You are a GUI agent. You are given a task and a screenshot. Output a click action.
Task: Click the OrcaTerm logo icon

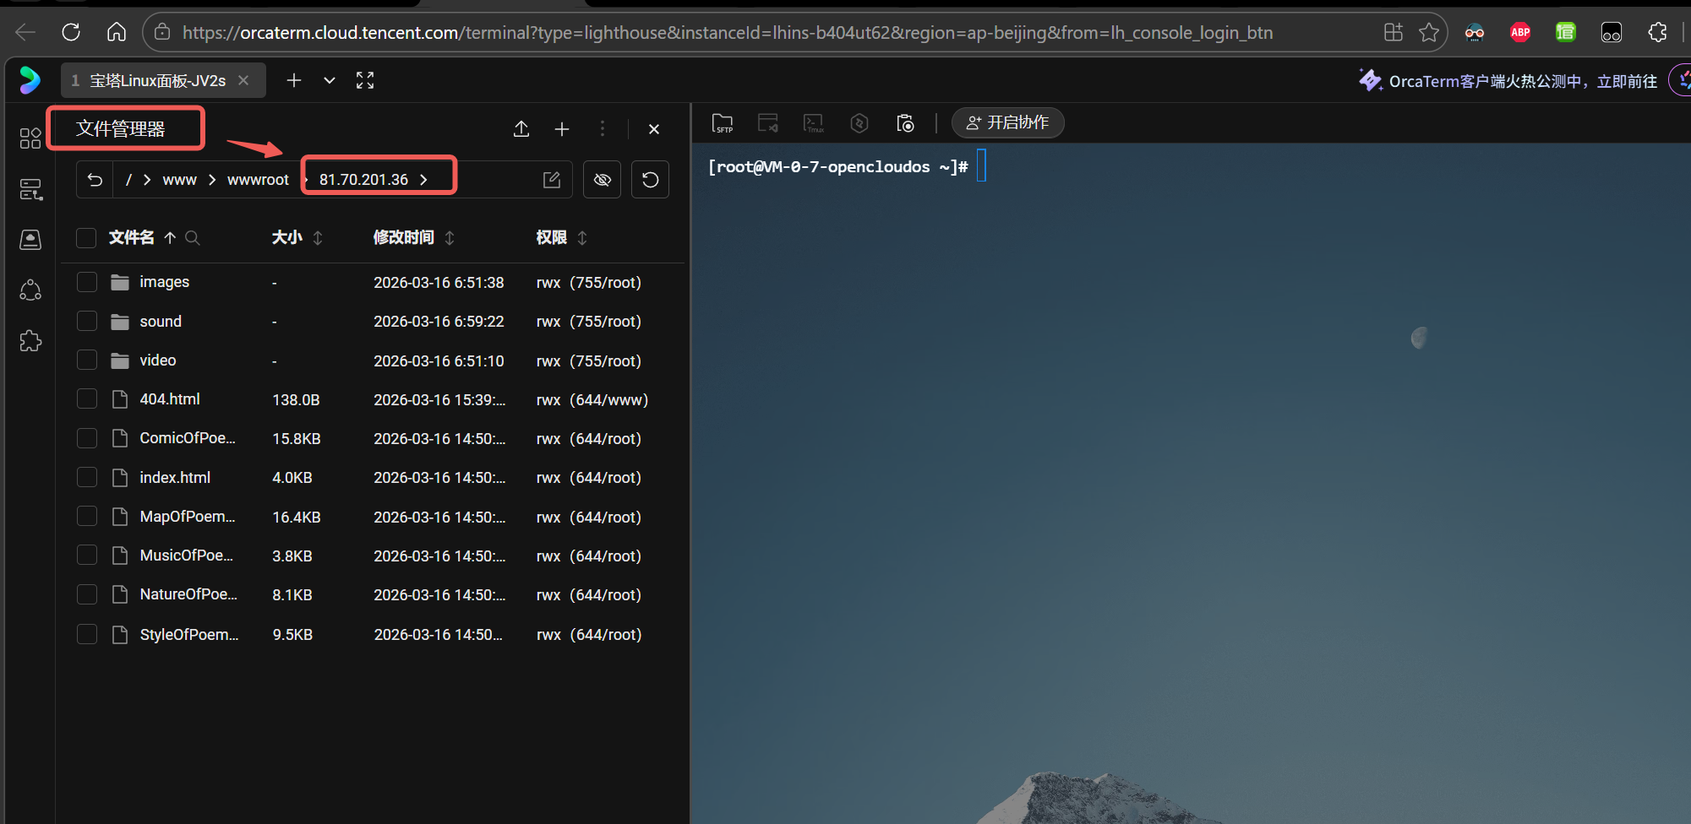[30, 80]
